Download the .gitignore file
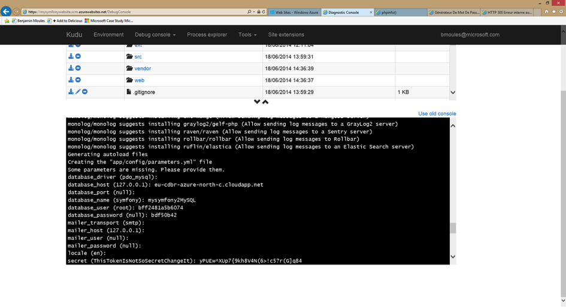 click(x=71, y=92)
